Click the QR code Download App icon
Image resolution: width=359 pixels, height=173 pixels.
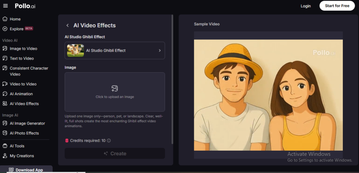[11, 170]
